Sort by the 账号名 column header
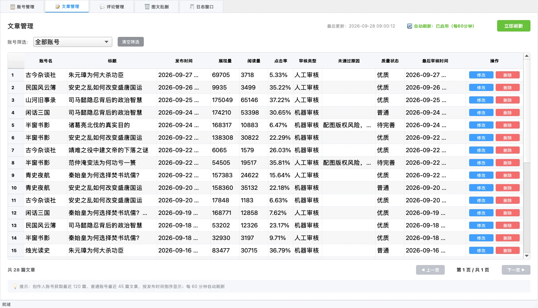 tap(46, 61)
